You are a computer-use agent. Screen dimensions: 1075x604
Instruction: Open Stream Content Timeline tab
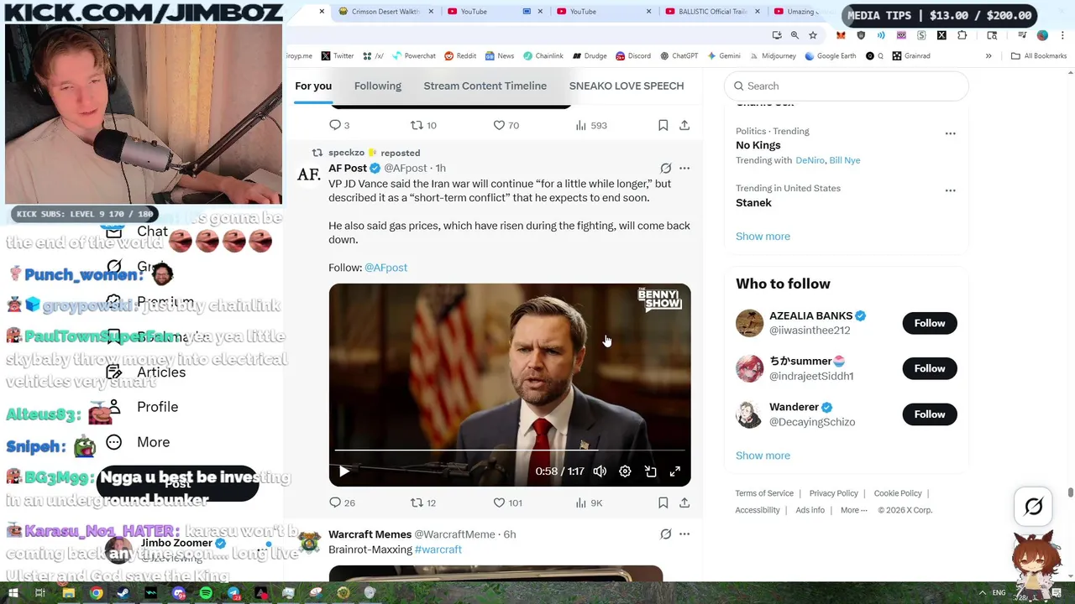tap(485, 86)
